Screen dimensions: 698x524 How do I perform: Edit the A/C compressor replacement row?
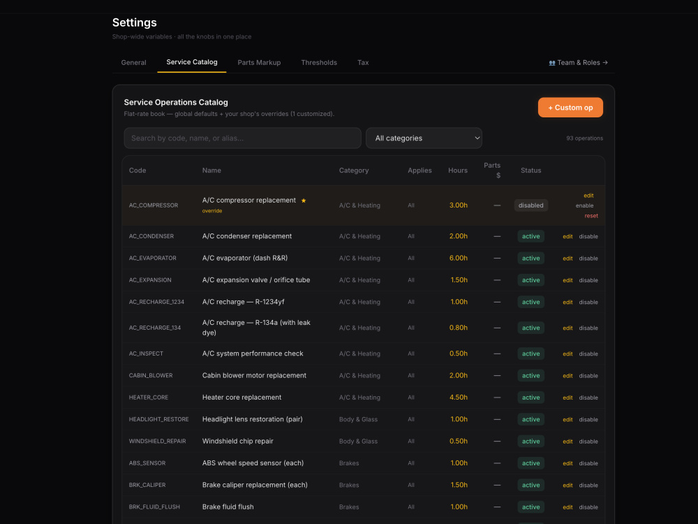(588, 196)
